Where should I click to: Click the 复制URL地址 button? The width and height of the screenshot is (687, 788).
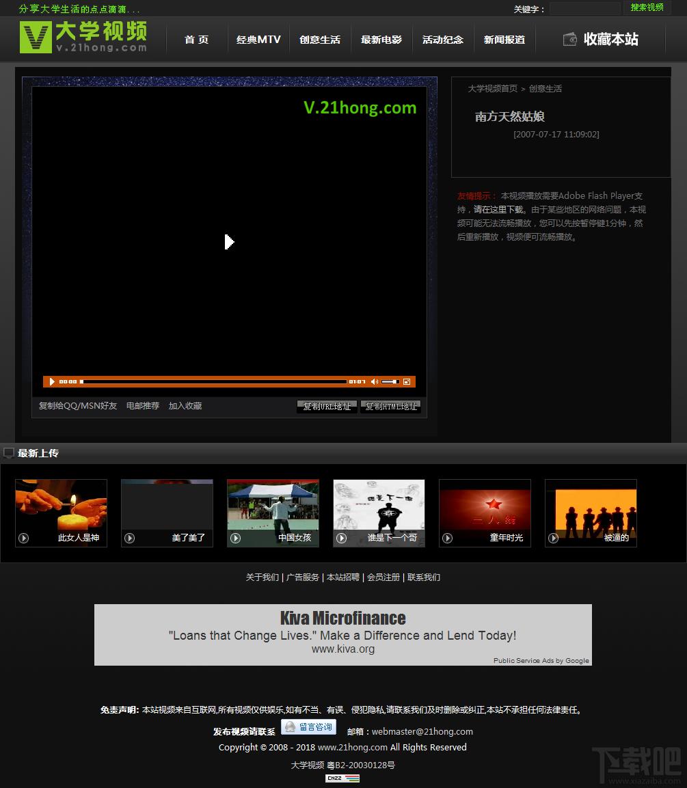coord(327,407)
